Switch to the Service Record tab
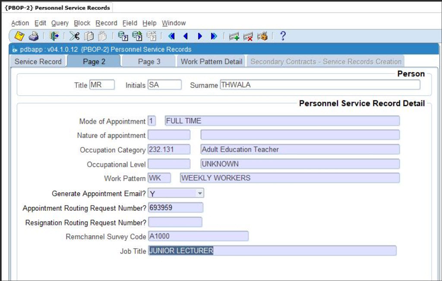Viewport: 442px width, 281px height. [38, 62]
